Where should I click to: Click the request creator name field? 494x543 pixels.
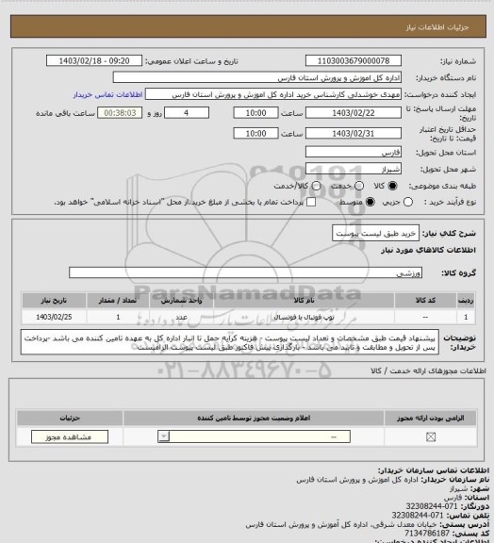tap(273, 94)
